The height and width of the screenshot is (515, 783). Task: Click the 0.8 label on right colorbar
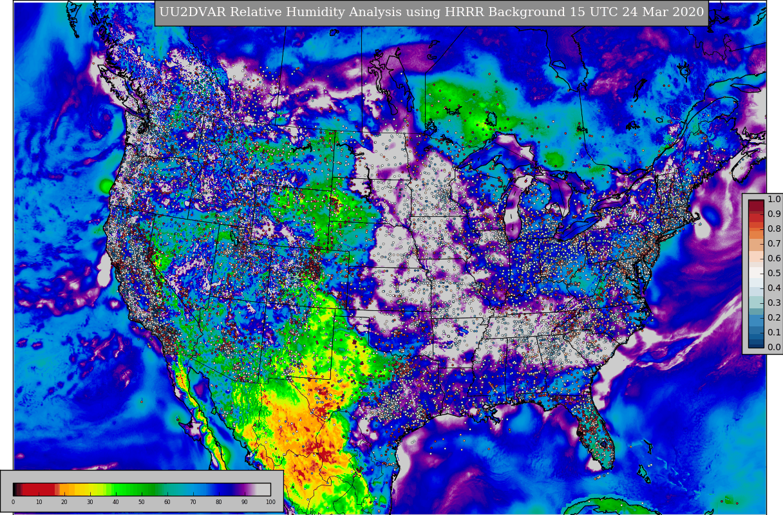click(774, 229)
